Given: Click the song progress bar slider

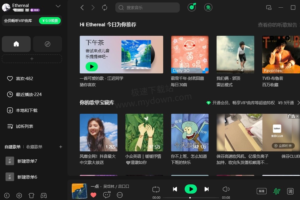Looking at the screenshot, I should pyautogui.click(x=191, y=198).
